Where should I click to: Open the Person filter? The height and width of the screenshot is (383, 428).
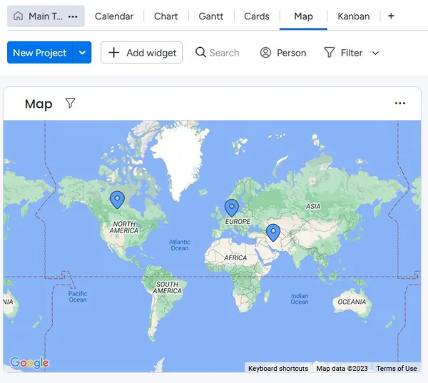283,53
